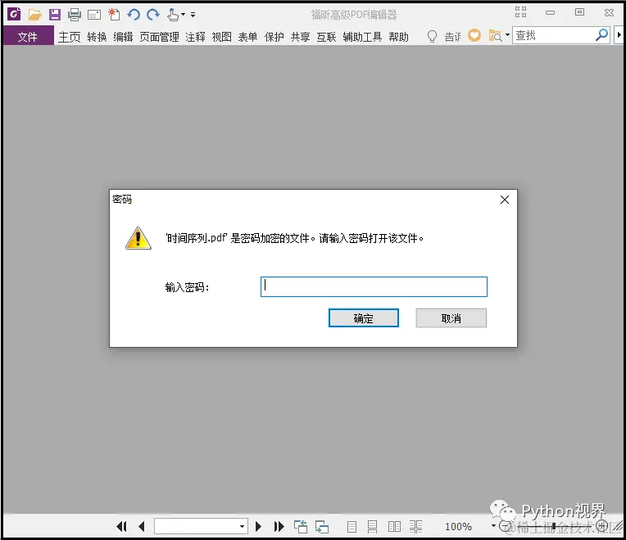The image size is (626, 540).
Task: Expand the touch mode dropdown arrow
Action: (x=183, y=15)
